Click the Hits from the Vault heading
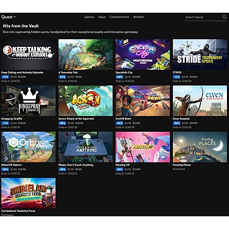229x229 pixels. pyautogui.click(x=21, y=26)
